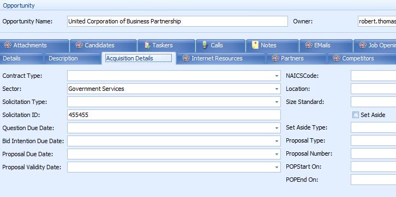Click the Notes sticky-note icon
The image size is (396, 197).
(255, 45)
